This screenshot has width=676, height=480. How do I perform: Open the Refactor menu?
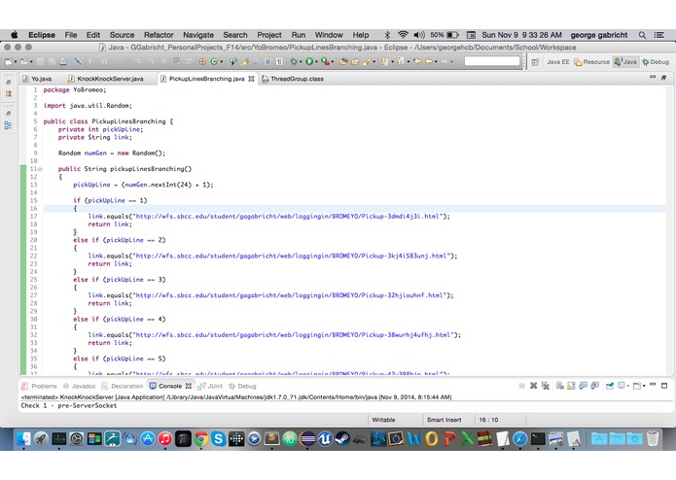[x=159, y=35]
